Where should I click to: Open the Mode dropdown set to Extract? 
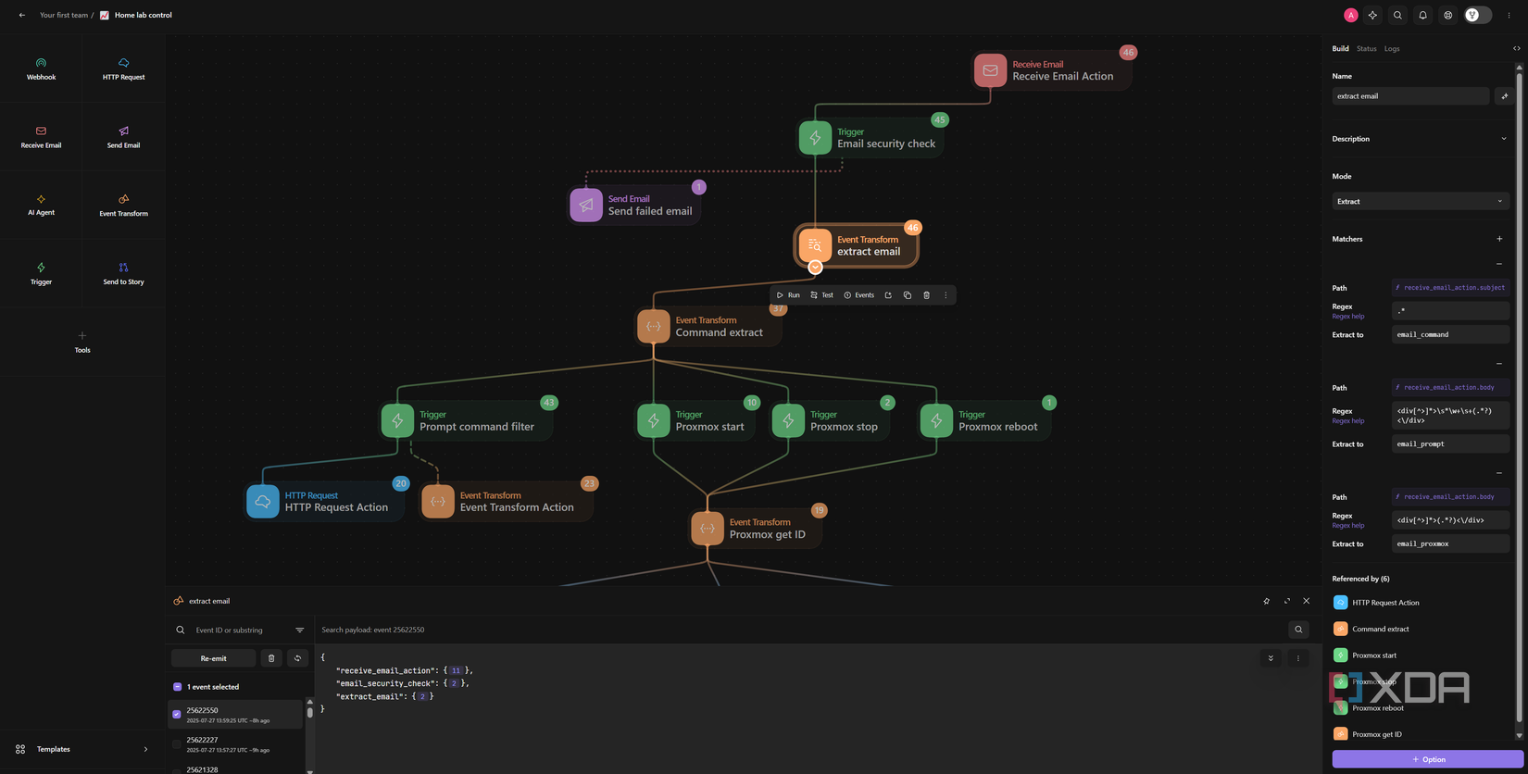click(x=1420, y=201)
